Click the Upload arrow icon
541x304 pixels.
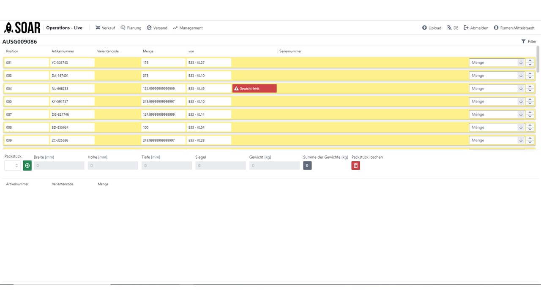424,28
